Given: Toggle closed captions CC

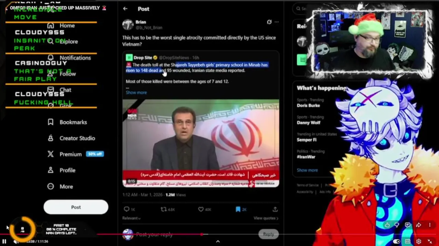Looking at the screenshot, I should pos(408,242).
